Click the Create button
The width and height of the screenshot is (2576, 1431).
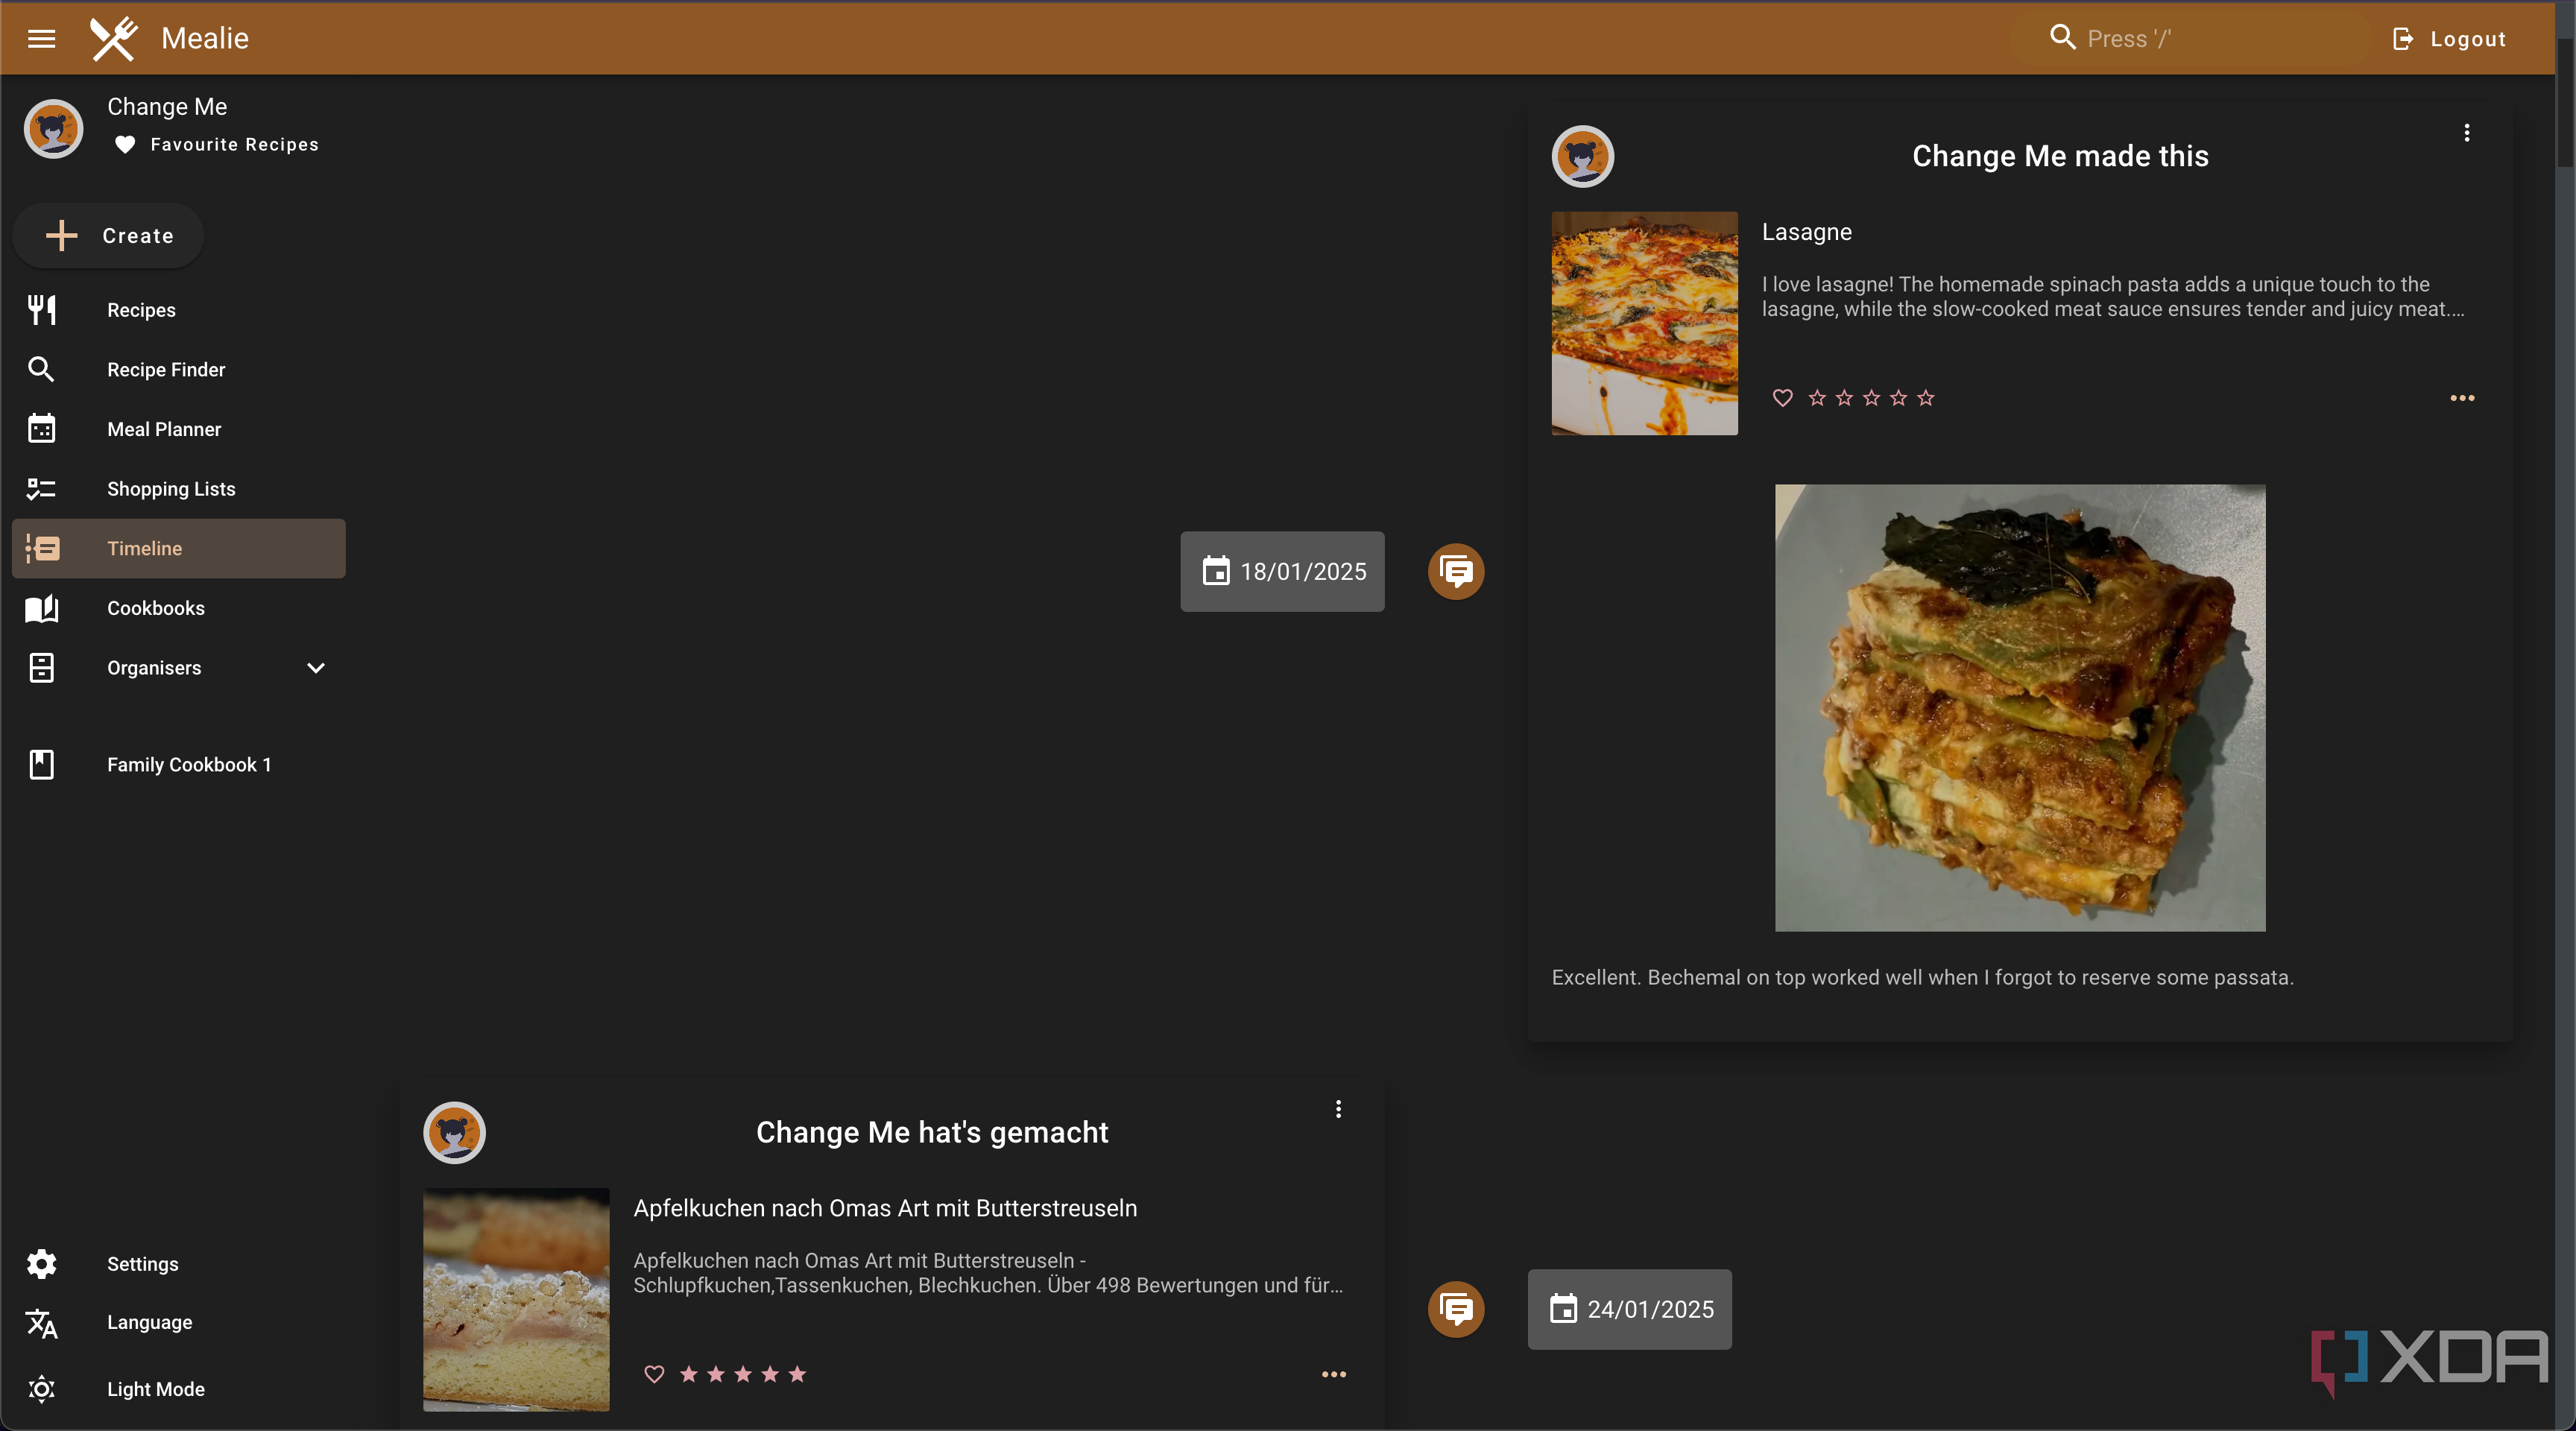coord(108,236)
